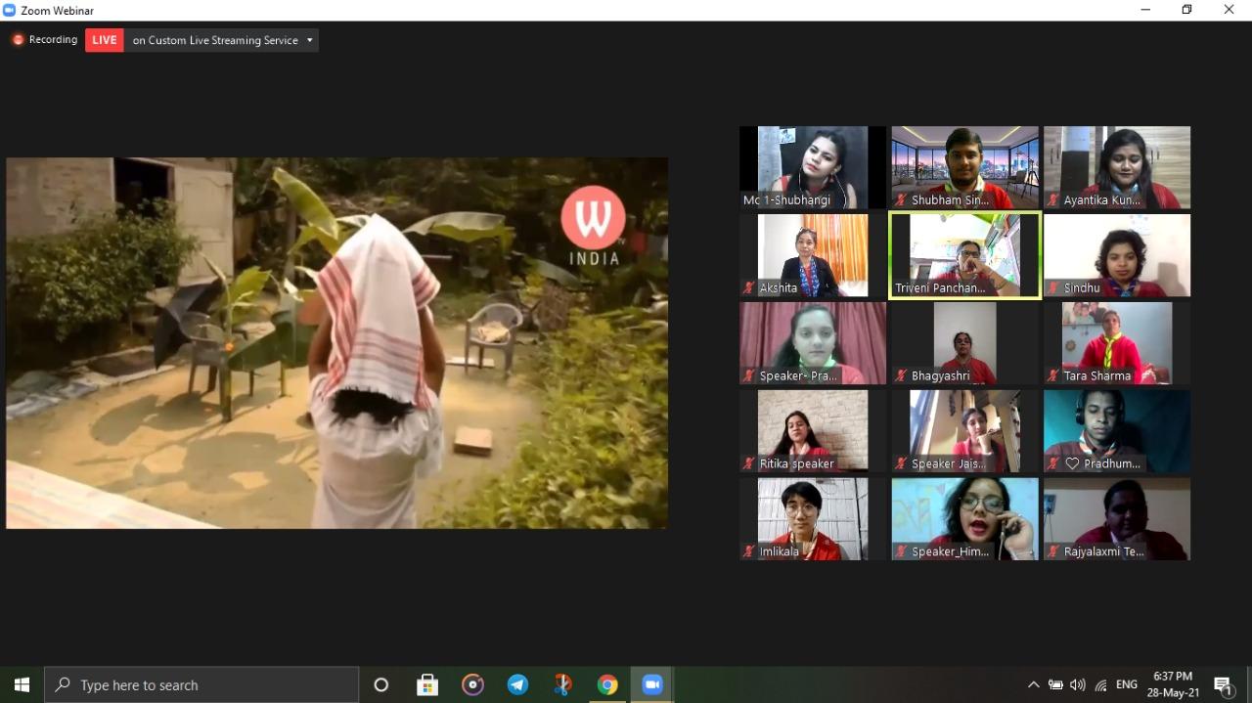Screen dimensions: 1252x703
Task: Click the muted mic icon beside Imlikala
Action: (x=749, y=551)
